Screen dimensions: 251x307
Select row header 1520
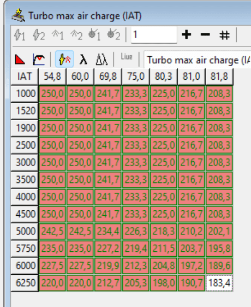pos(25,111)
